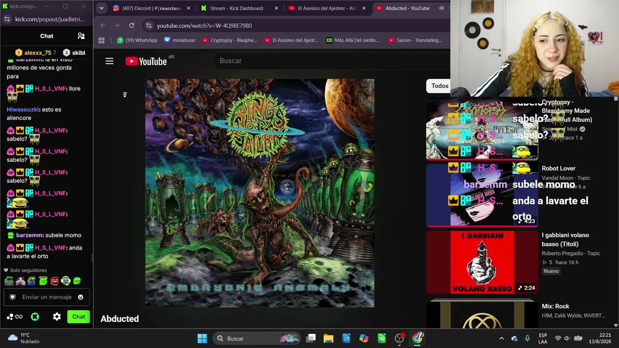
Task: Close the Discord tab
Action: (189, 8)
